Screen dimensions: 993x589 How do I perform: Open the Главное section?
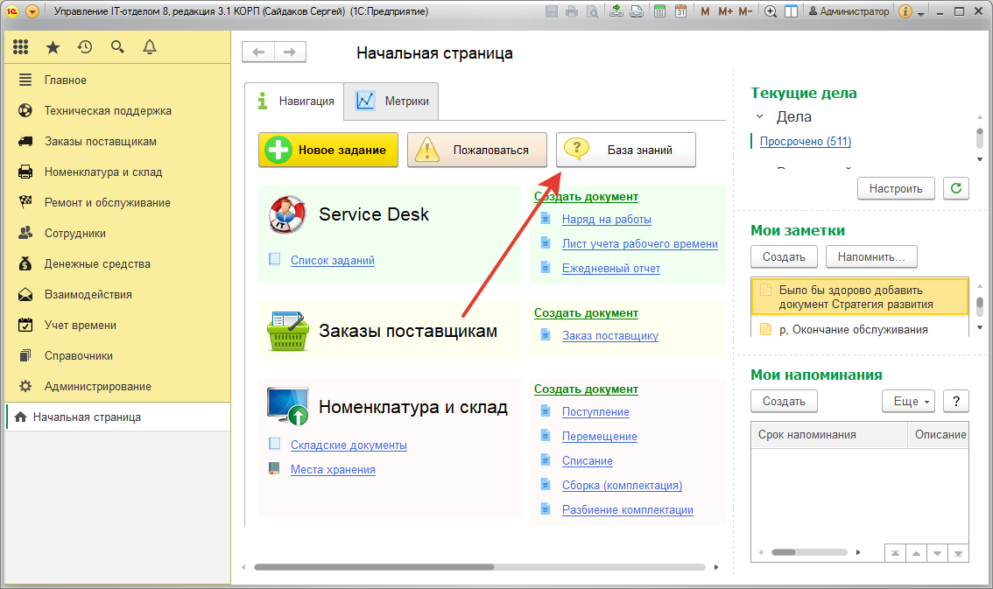118,81
